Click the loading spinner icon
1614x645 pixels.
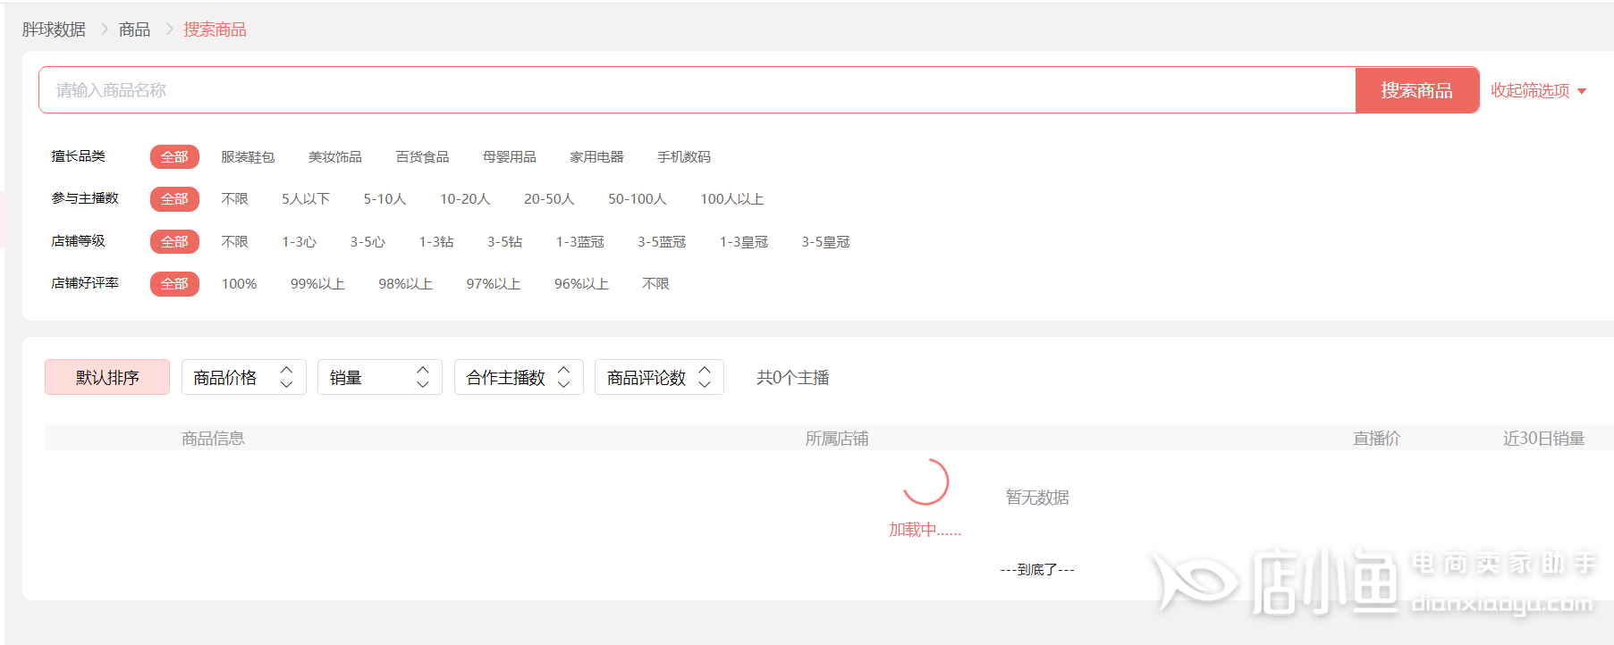pos(925,482)
